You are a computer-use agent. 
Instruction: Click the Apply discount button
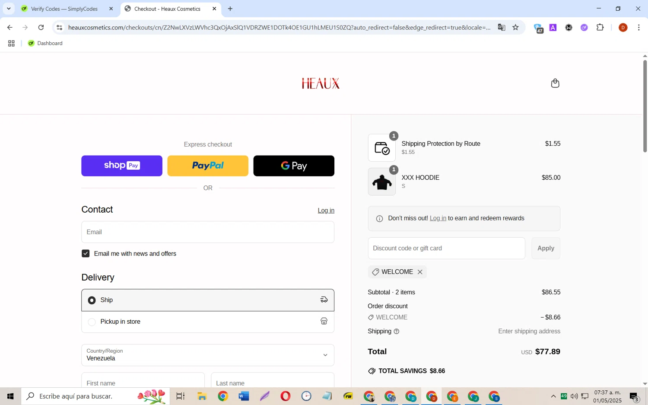[x=546, y=249]
